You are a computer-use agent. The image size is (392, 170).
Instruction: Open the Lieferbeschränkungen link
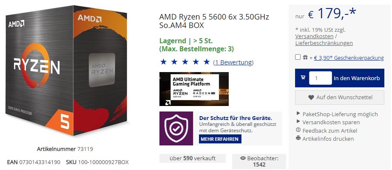(x=324, y=43)
